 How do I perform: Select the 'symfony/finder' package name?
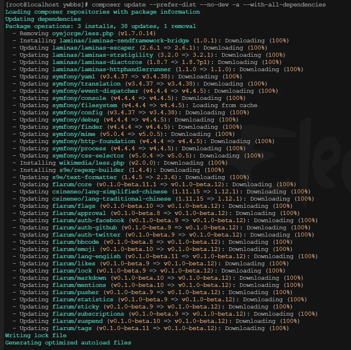click(x=78, y=127)
